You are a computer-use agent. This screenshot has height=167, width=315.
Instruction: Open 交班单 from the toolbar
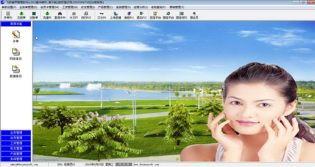pyautogui.click(x=21, y=15)
